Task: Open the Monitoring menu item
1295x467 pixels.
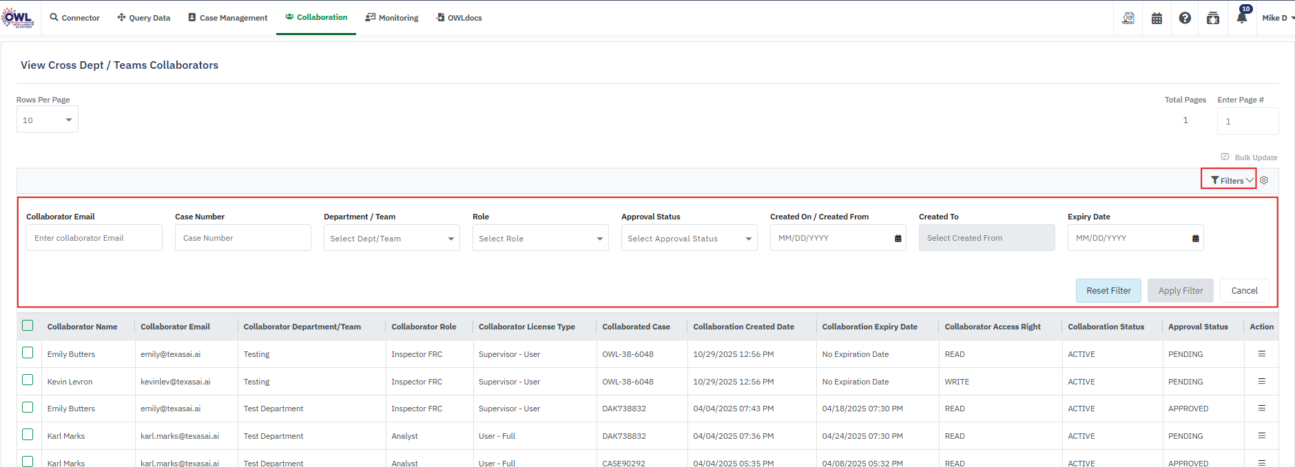Action: click(392, 18)
